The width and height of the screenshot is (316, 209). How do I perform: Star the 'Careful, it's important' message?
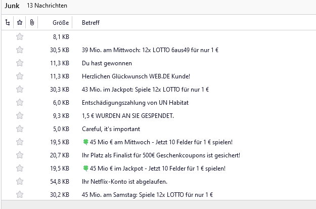pos(20,129)
